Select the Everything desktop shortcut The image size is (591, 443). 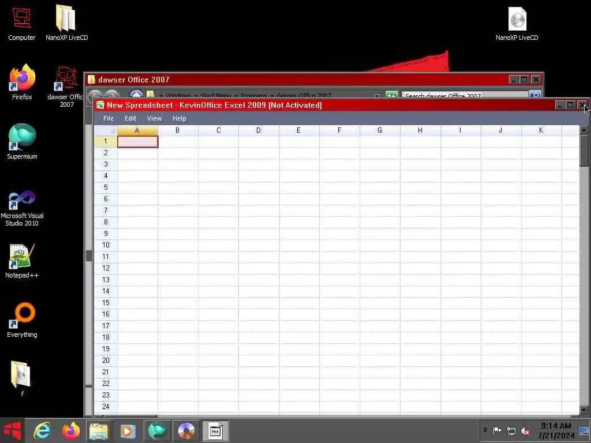22,320
